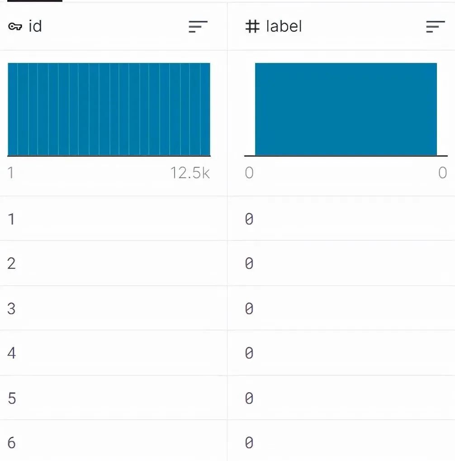Click the active tab indicator at top
The height and width of the screenshot is (461, 455).
pos(35,1)
